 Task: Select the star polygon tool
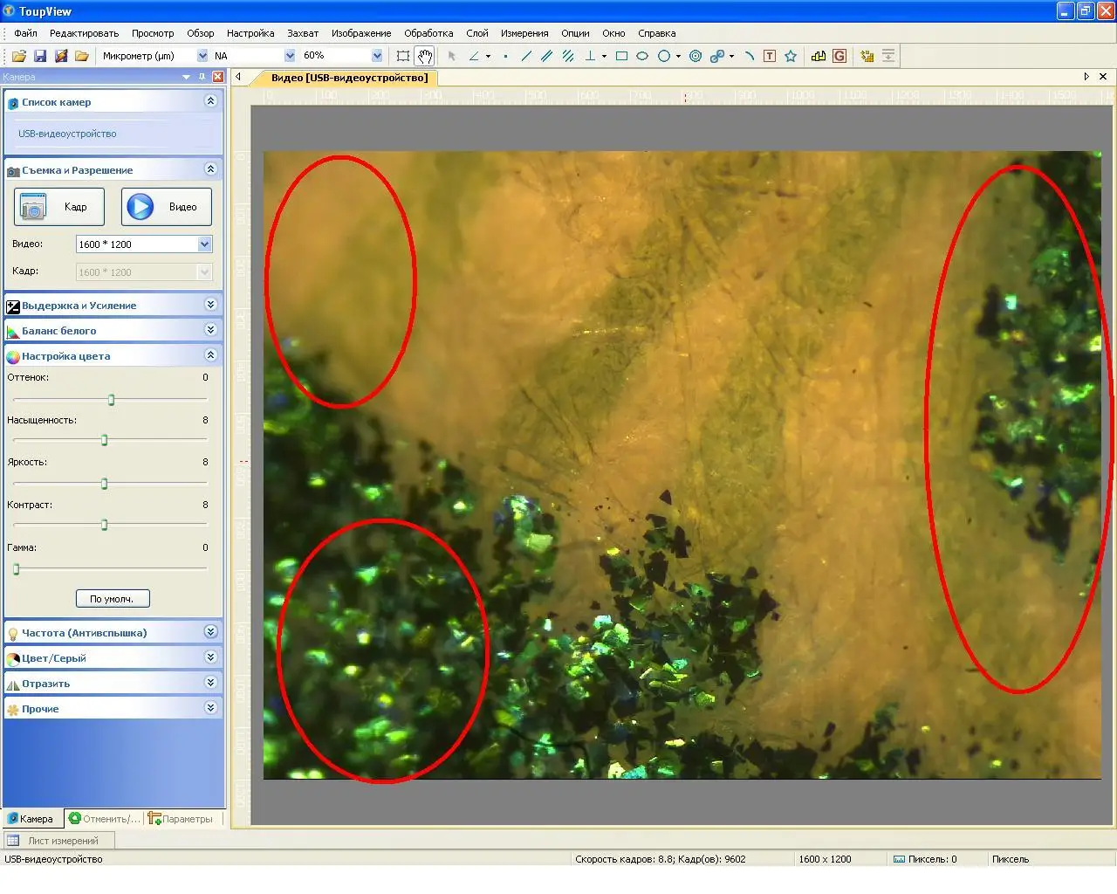pos(791,56)
